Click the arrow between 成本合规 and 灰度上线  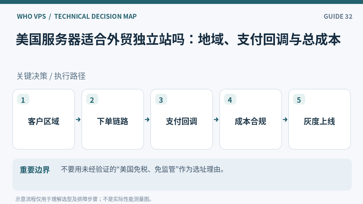[x=285, y=119]
